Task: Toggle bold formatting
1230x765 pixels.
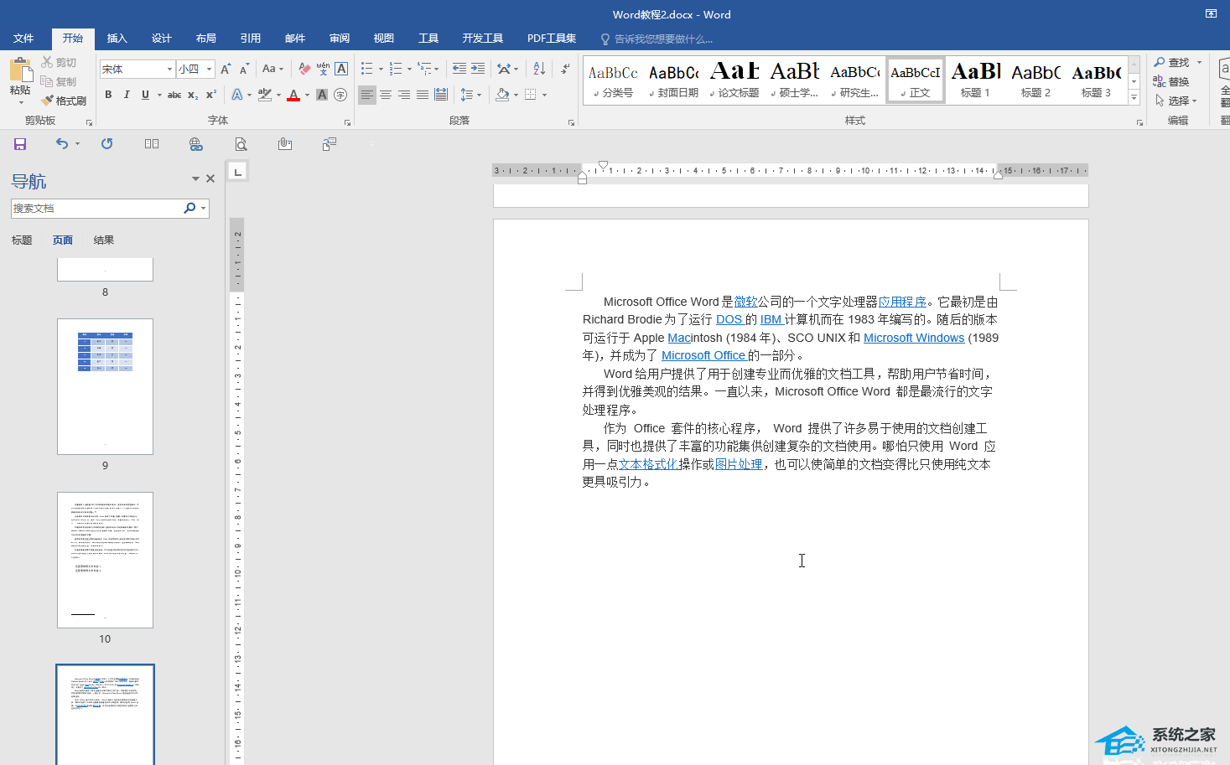Action: (x=108, y=96)
